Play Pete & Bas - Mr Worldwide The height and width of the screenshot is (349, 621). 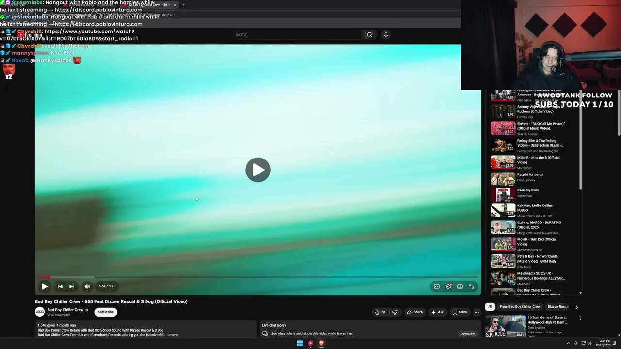click(x=529, y=261)
